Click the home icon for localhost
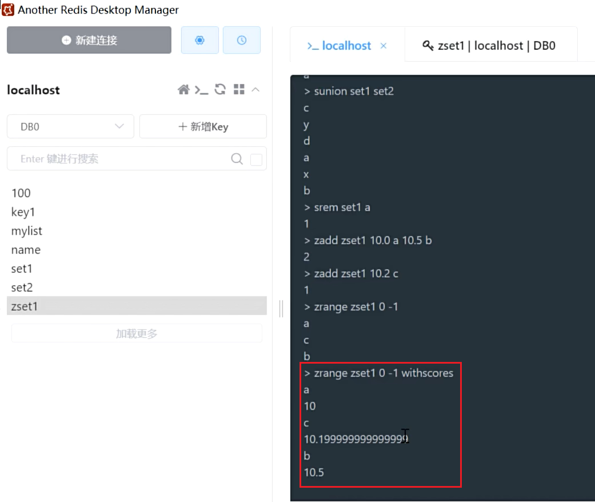 (x=183, y=90)
